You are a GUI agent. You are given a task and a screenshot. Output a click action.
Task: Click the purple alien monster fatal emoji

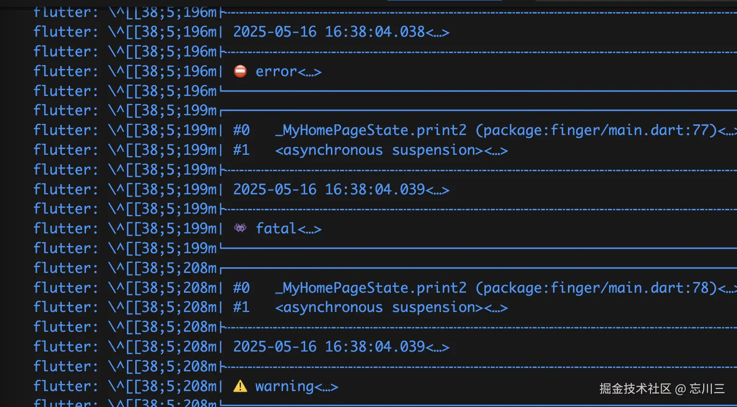pyautogui.click(x=240, y=229)
